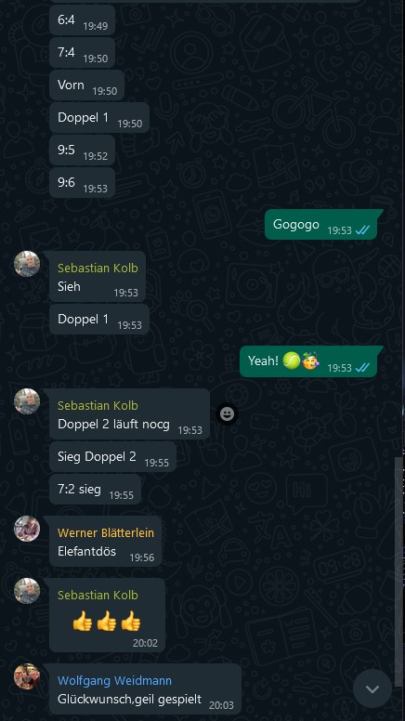Image resolution: width=405 pixels, height=721 pixels.
Task: Open Werner Blätterlein's profile picture
Action: point(27,529)
